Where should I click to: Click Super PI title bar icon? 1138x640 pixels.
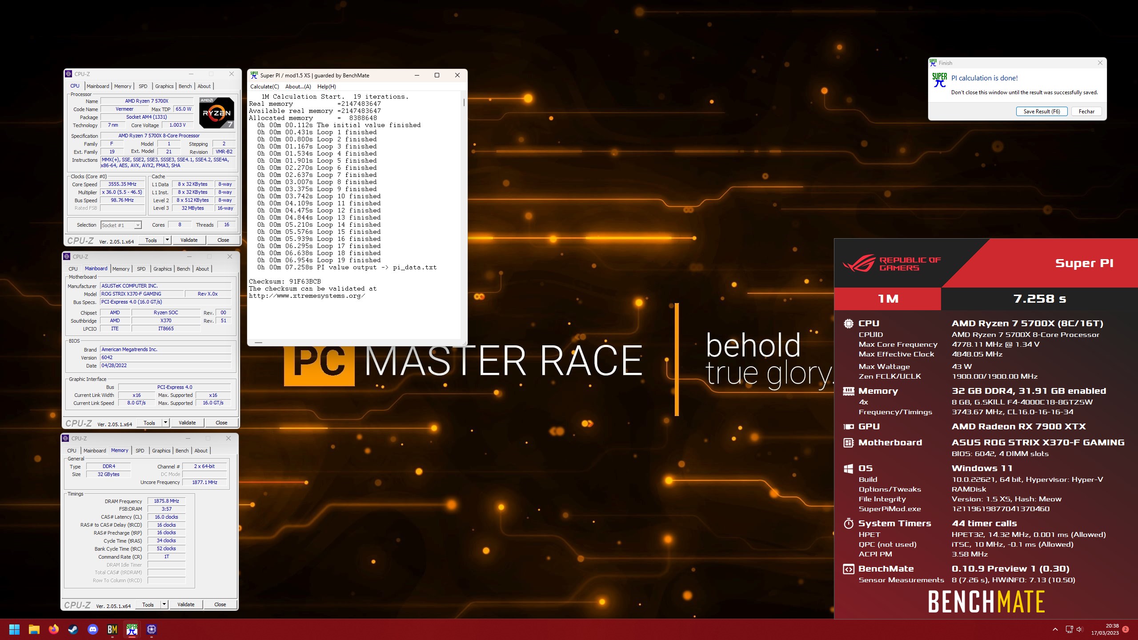pyautogui.click(x=254, y=75)
